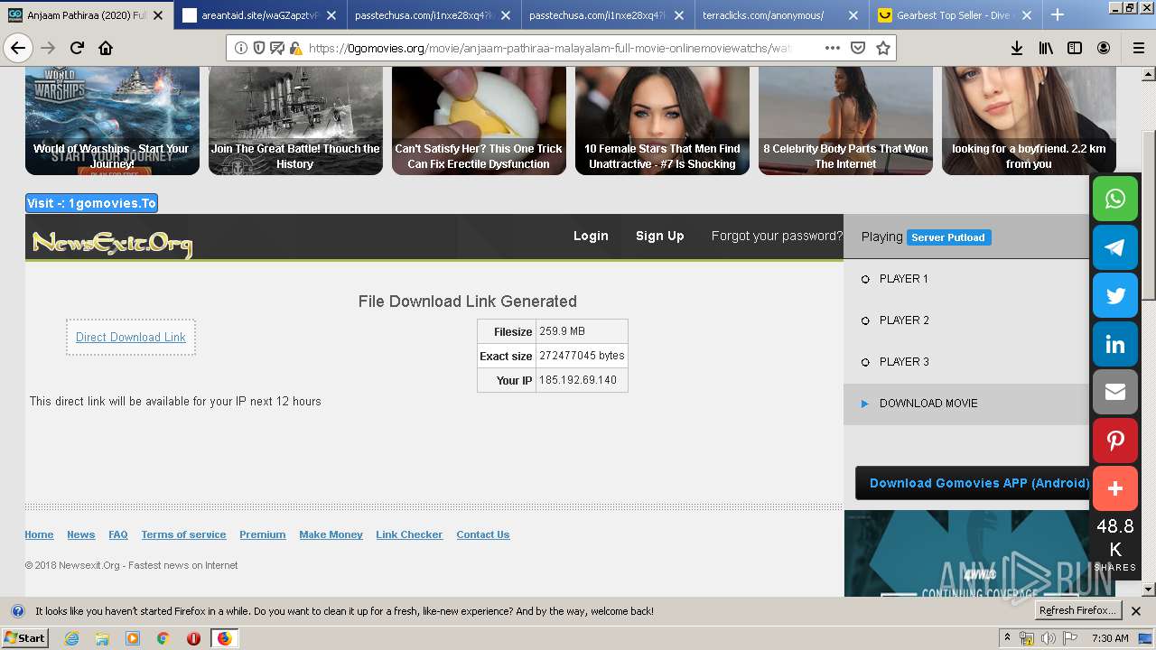This screenshot has height=650, width=1156.
Task: Click the Server Putload badge
Action: coord(948,237)
